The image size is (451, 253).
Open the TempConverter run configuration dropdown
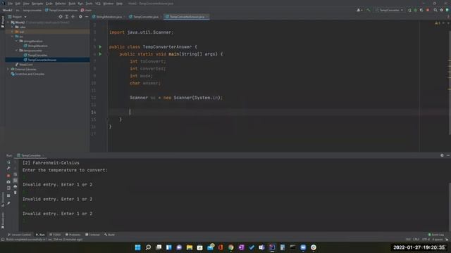click(390, 10)
